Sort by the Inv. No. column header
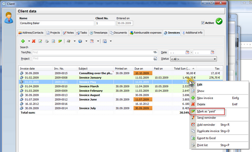 (65, 68)
